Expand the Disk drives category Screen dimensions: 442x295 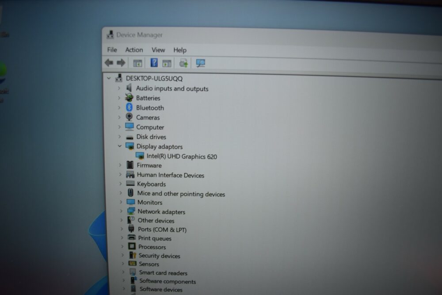[119, 137]
